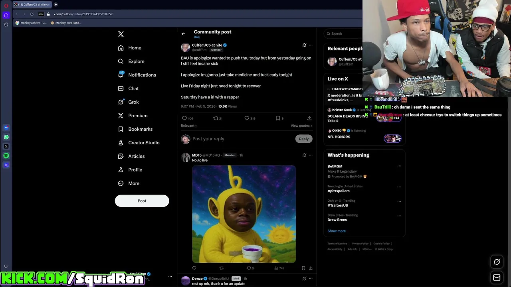Click the X logo above Home
511x287 pixels.
coord(121,34)
